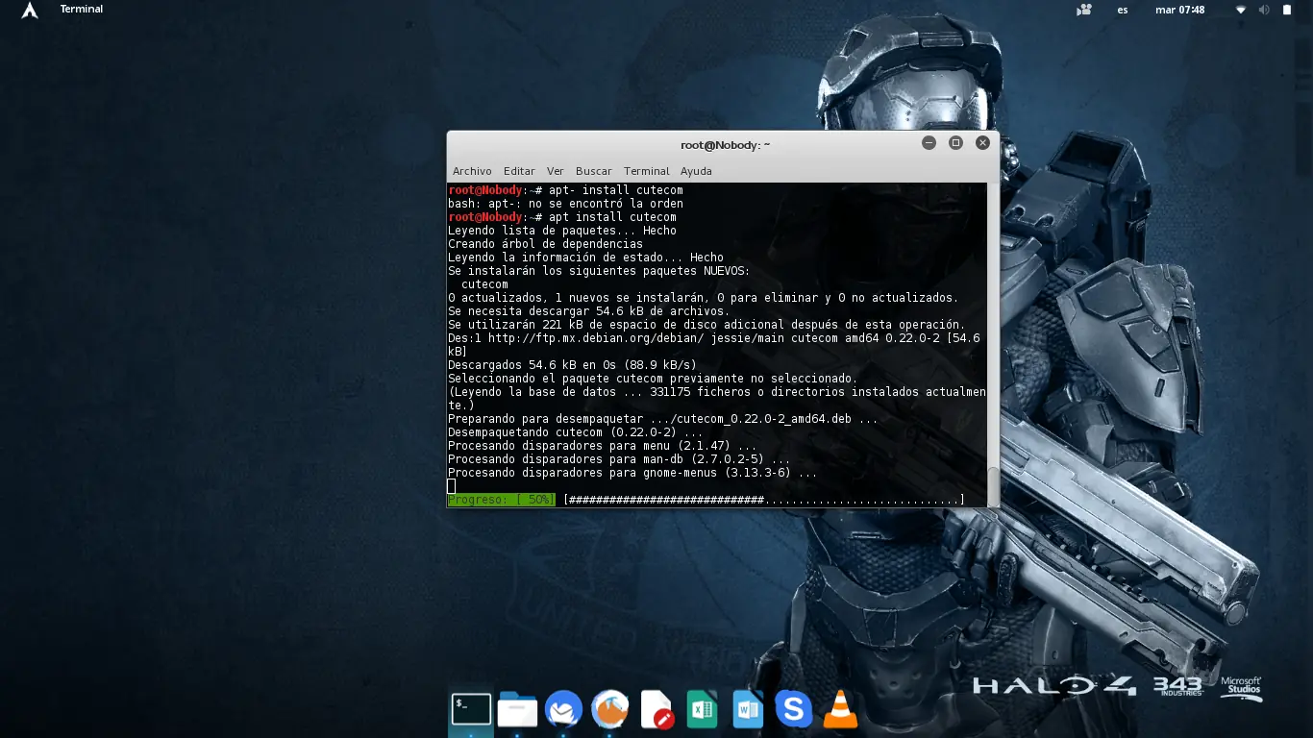Image resolution: width=1313 pixels, height=738 pixels.
Task: Open the document editor with red pencil
Action: pyautogui.click(x=656, y=710)
